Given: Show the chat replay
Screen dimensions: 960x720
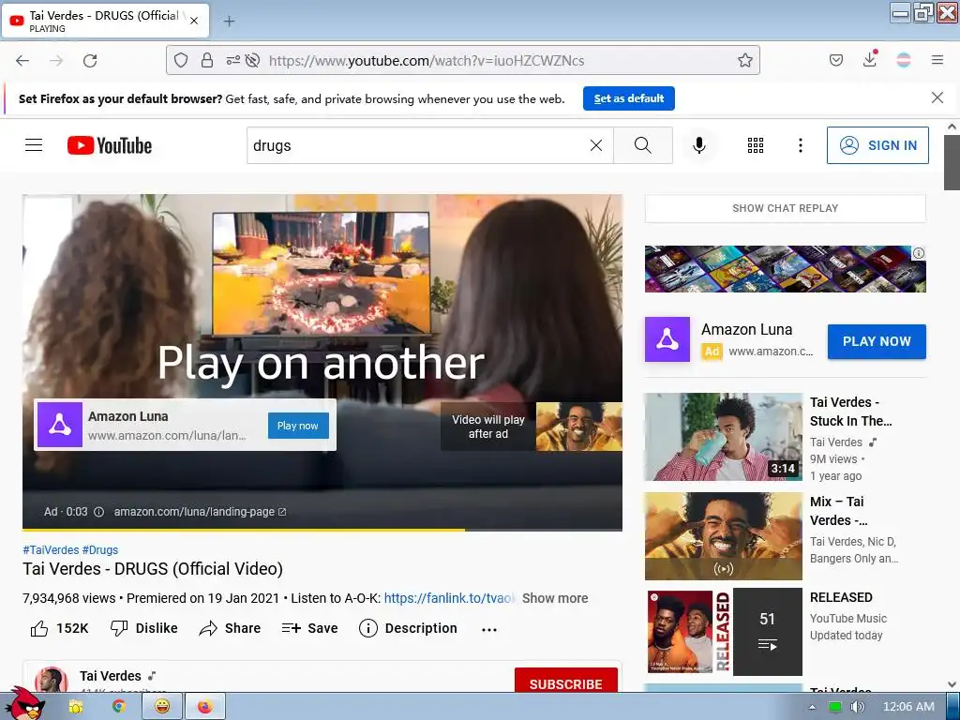Looking at the screenshot, I should [x=785, y=208].
